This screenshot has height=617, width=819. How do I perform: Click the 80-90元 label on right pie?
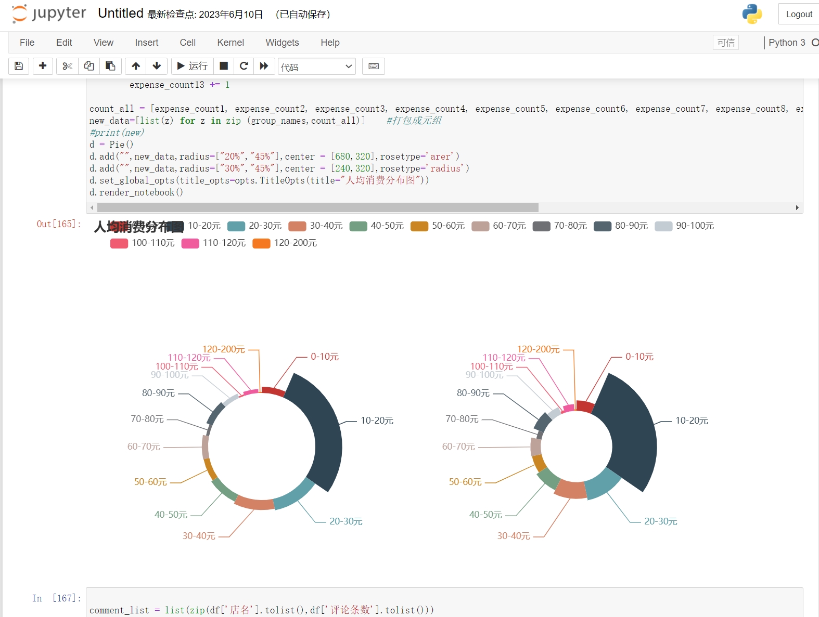point(473,393)
